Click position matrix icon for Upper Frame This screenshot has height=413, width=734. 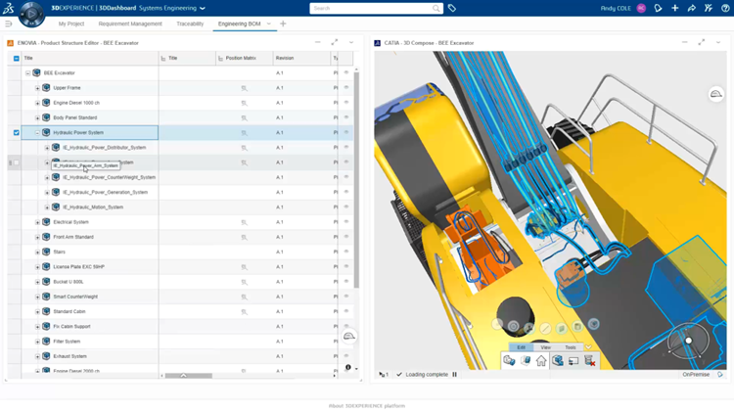(244, 88)
